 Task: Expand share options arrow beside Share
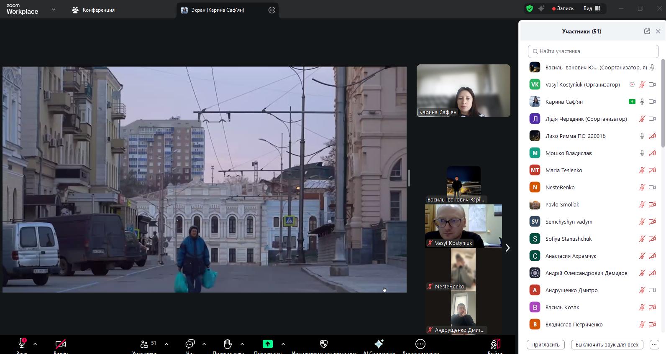click(283, 344)
